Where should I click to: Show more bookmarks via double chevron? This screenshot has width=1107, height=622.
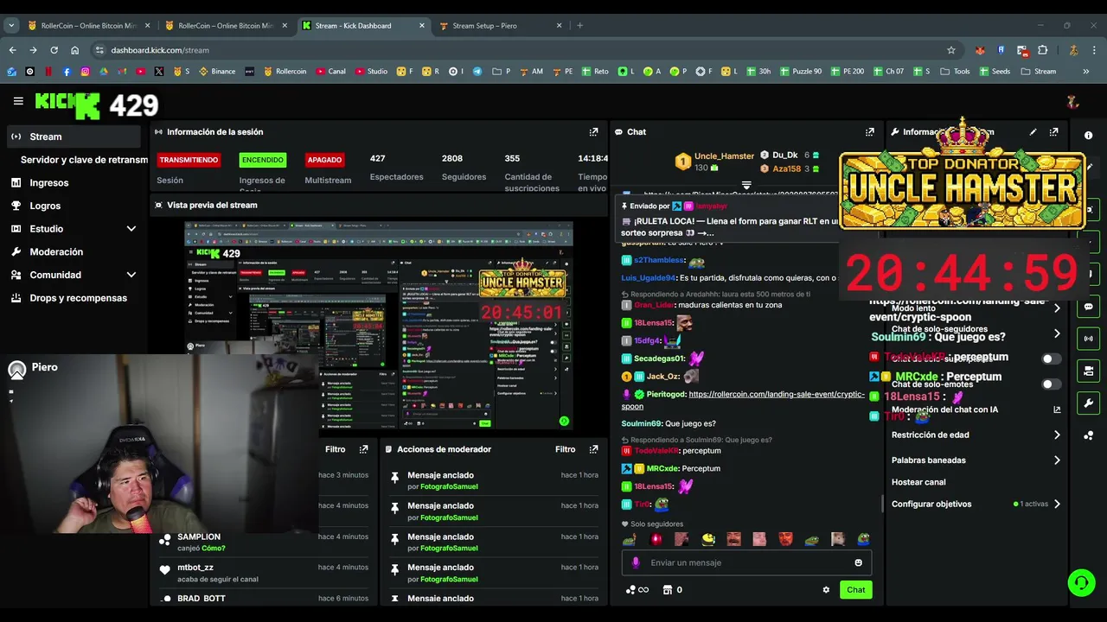point(1086,72)
